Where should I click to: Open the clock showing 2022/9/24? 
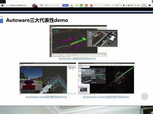[144, 5]
